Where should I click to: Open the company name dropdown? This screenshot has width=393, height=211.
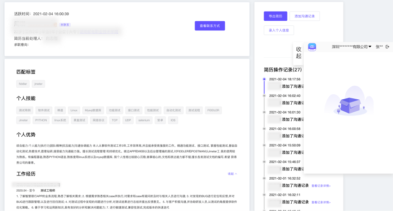click(x=352, y=47)
